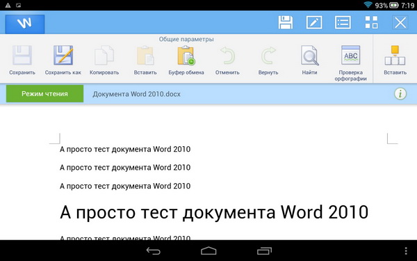Screen dimensions: 417x261
Task: Click the large heading text in document
Action: [214, 212]
